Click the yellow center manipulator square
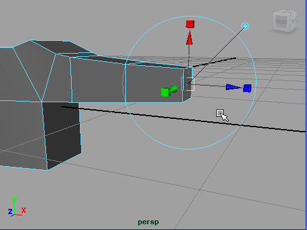The image size is (307, 230). click(187, 84)
